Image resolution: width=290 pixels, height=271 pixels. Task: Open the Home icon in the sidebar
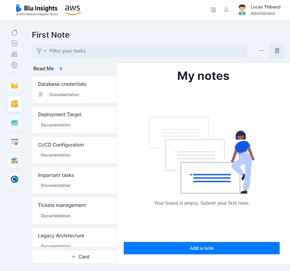tap(14, 32)
